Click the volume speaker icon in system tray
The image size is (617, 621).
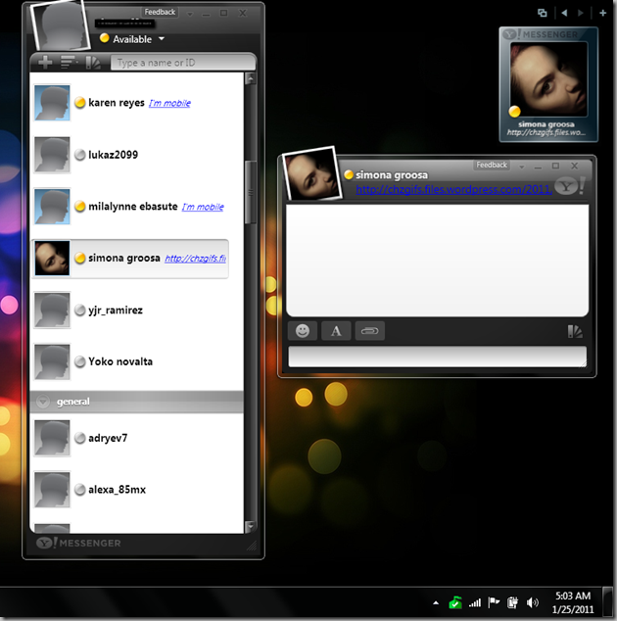(x=533, y=602)
